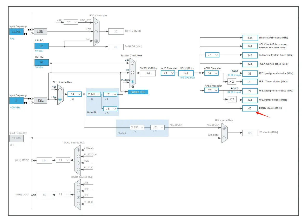The image size is (302, 217).
Task: Click the '168 MHz max' HCLK note
Action: click(x=187, y=78)
